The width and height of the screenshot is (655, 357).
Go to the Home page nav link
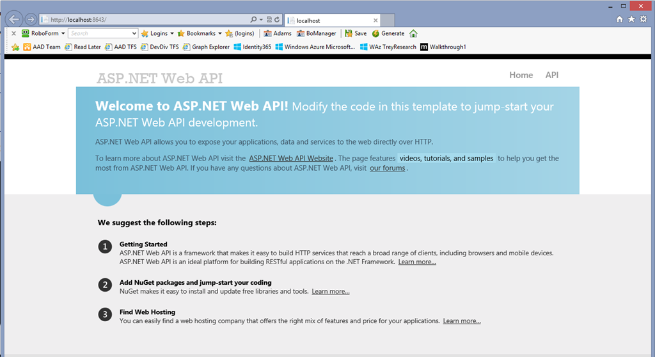521,75
